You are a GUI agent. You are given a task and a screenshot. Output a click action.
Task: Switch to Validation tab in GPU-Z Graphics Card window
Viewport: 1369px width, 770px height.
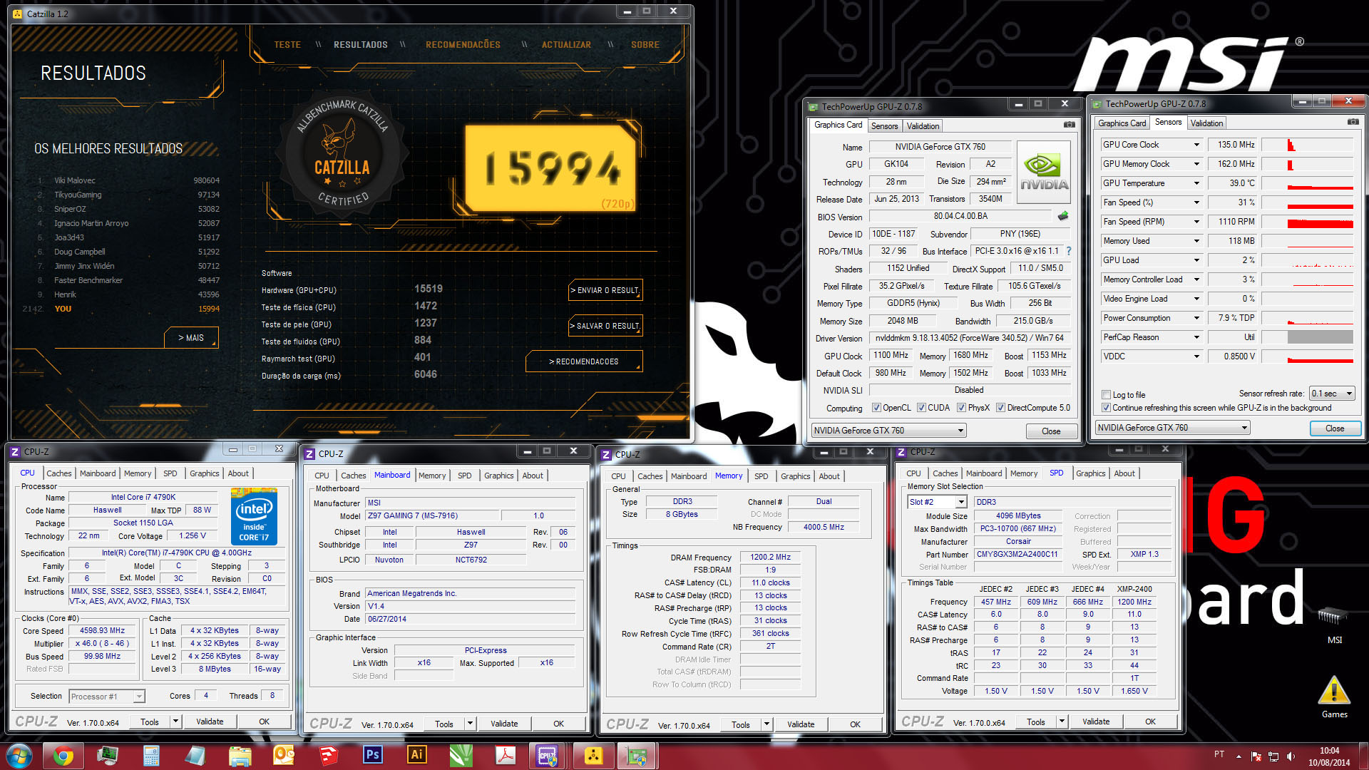(x=923, y=126)
